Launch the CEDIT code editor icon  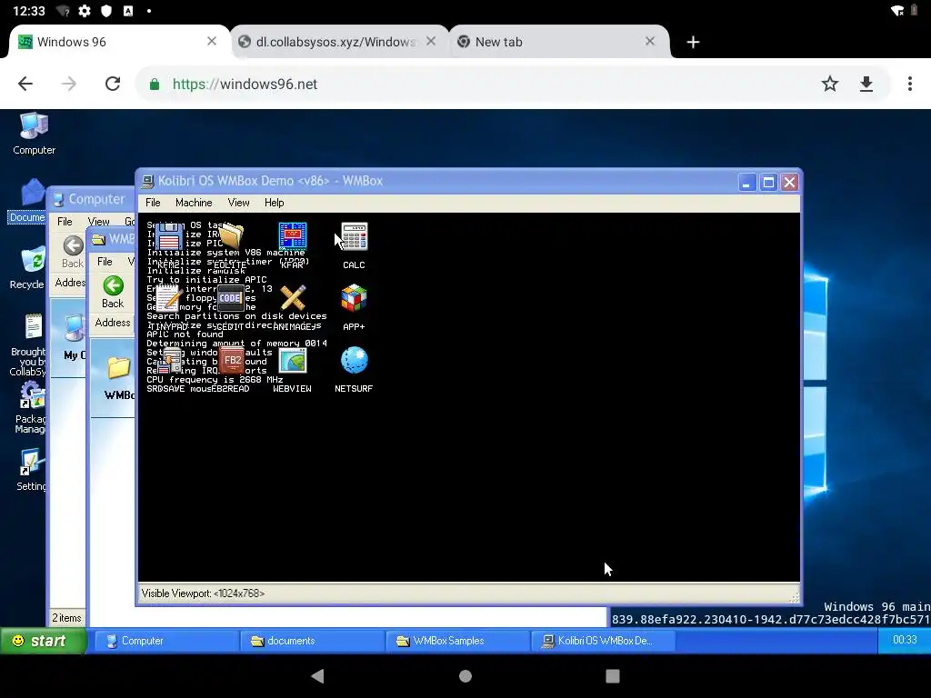[x=230, y=298]
